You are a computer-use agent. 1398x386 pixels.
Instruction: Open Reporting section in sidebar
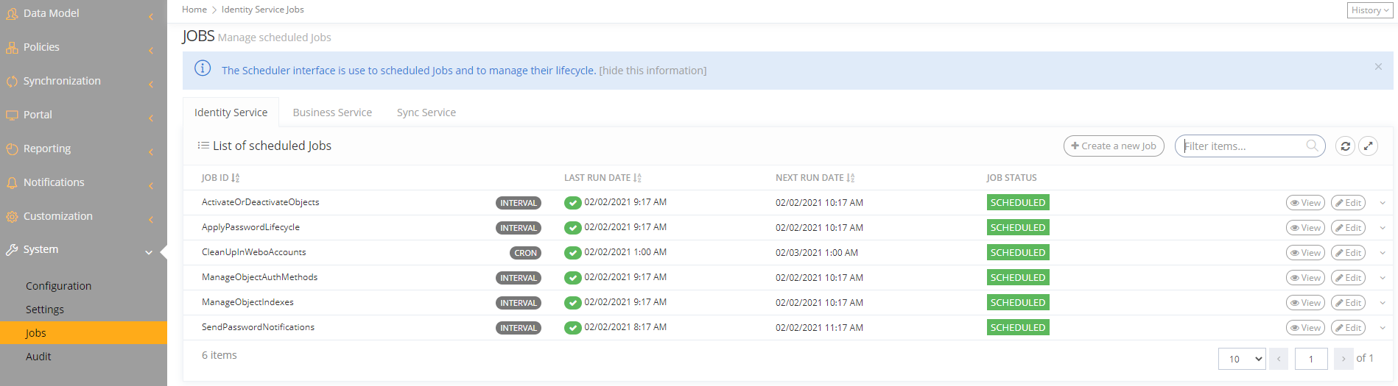coord(47,149)
